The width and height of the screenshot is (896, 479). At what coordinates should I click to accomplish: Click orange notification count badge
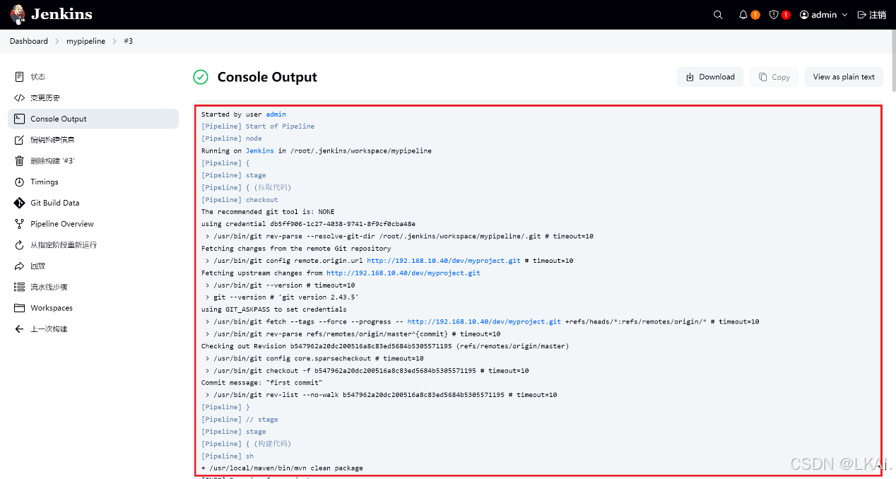click(755, 15)
